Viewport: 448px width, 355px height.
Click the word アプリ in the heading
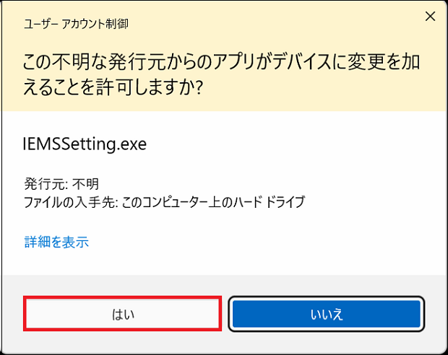(x=234, y=62)
